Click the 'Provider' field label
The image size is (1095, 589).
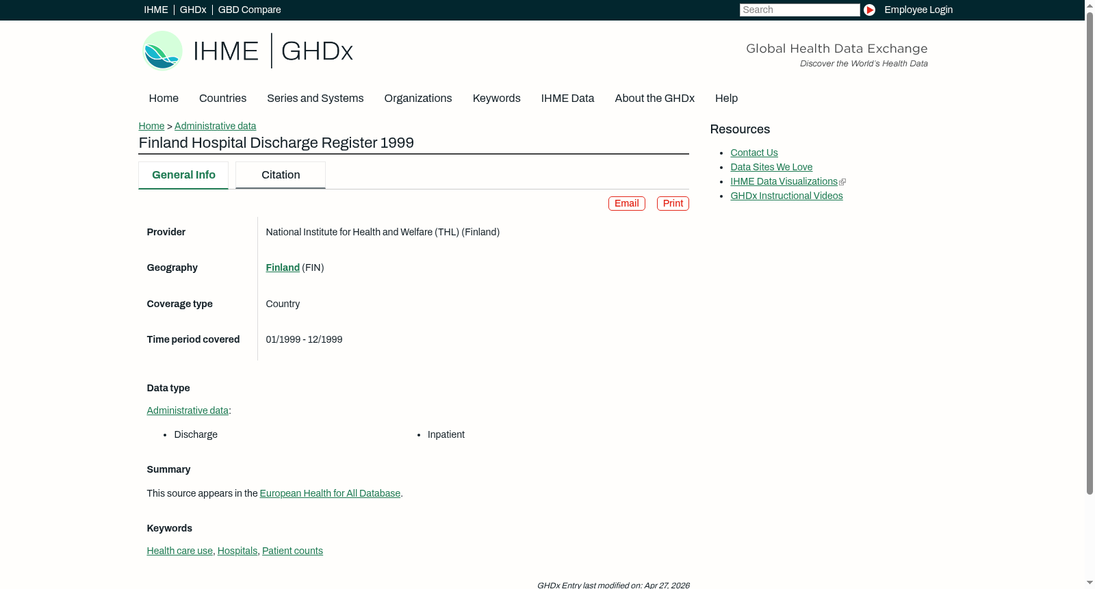click(166, 232)
